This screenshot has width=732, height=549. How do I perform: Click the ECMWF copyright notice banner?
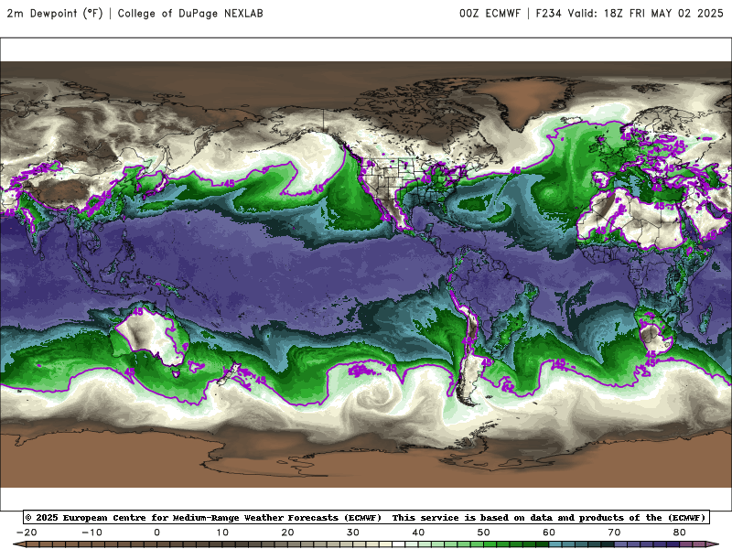(x=366, y=517)
